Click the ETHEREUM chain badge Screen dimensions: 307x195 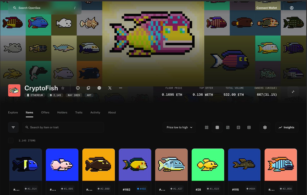[35, 95]
